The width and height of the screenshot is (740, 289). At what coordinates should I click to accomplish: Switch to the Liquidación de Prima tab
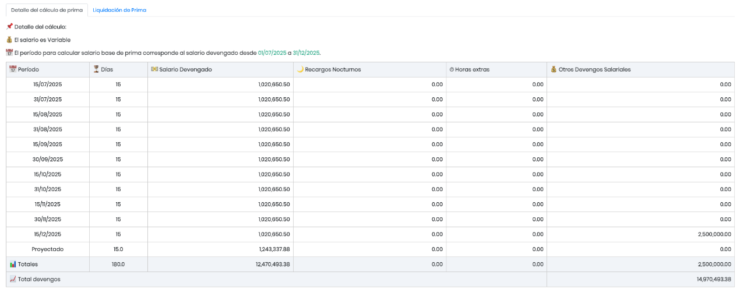[x=119, y=10]
